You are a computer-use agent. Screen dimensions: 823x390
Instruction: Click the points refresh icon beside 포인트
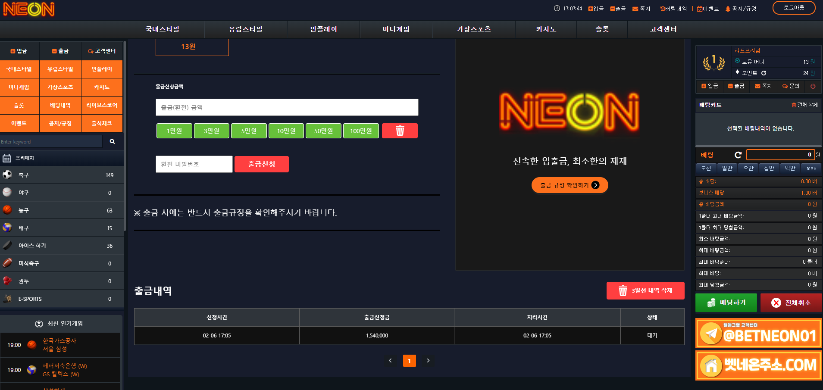coord(764,73)
